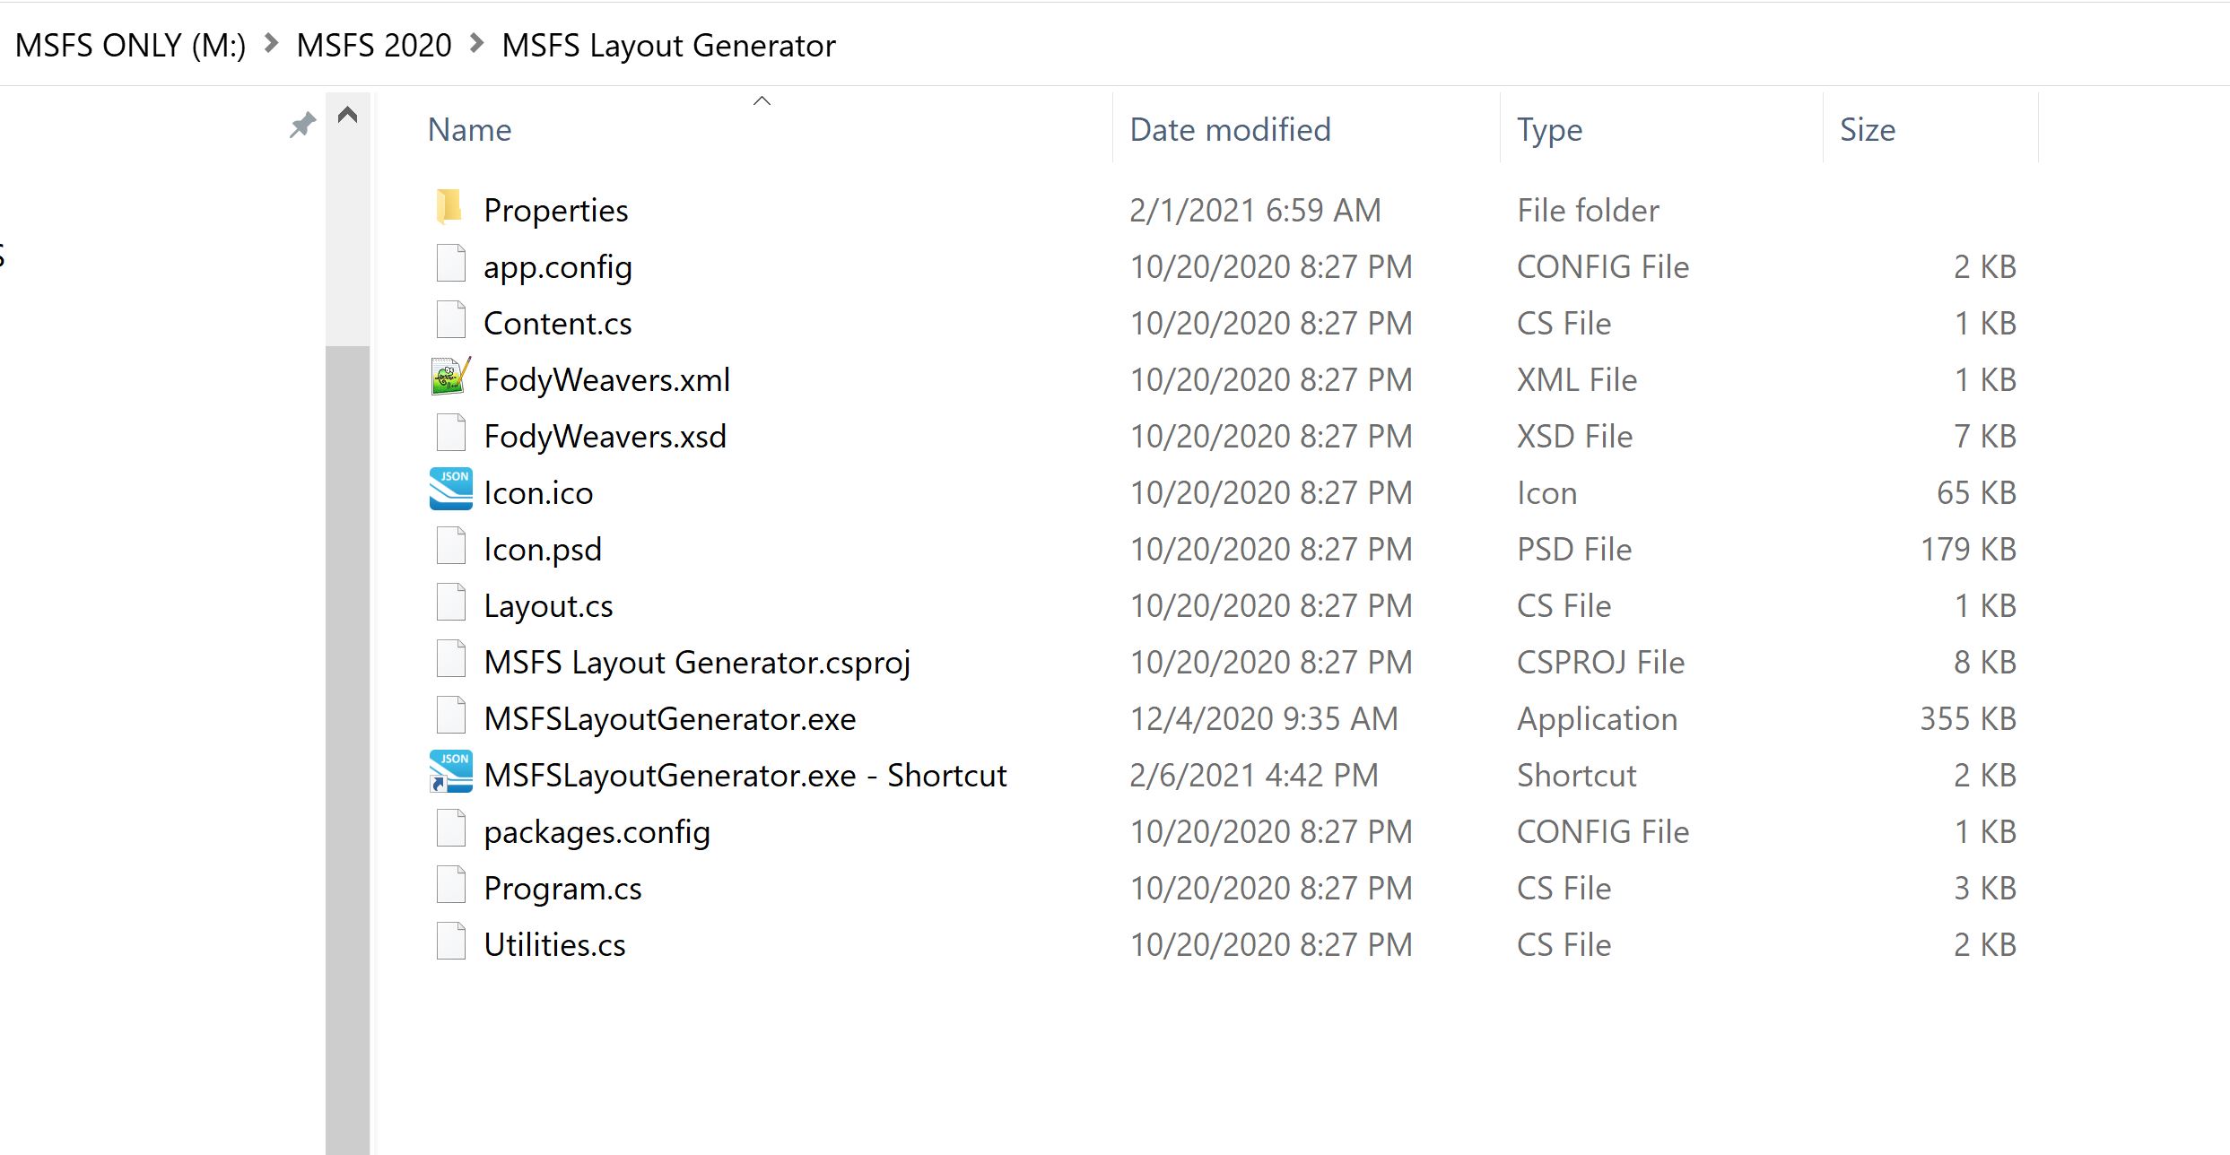The height and width of the screenshot is (1155, 2230).
Task: Click the 179 KB size cell
Action: [1968, 550]
